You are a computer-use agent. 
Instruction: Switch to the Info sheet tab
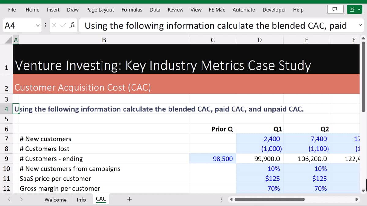click(81, 200)
